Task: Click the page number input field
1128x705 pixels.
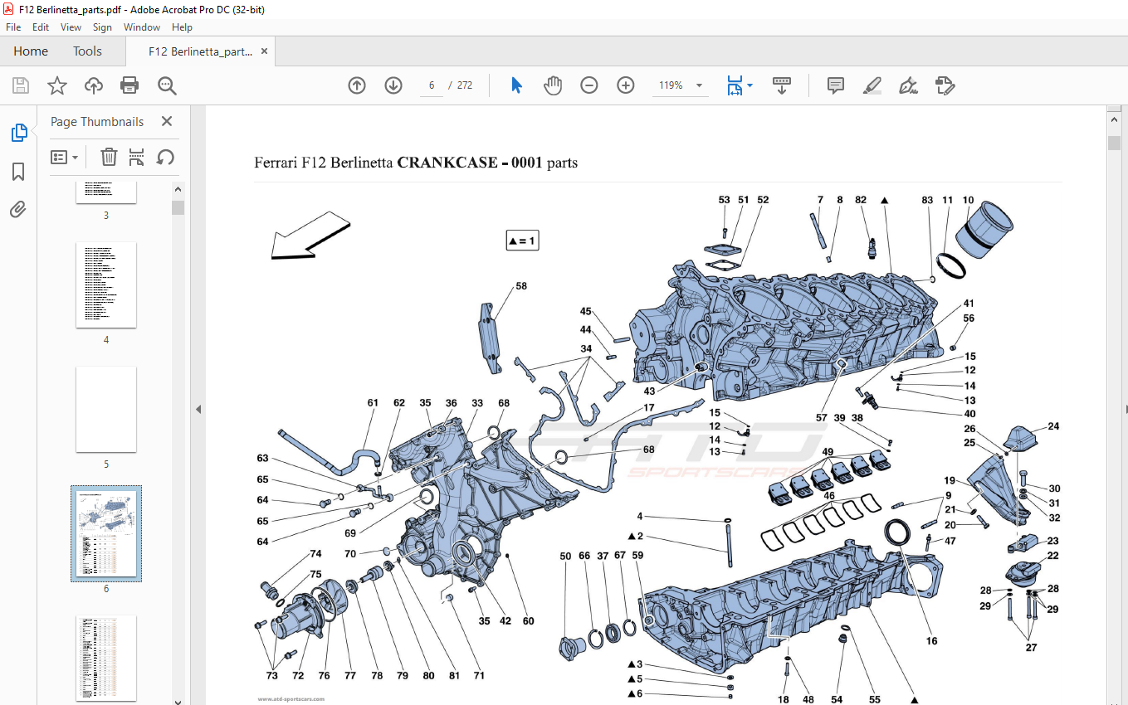Action: pos(432,85)
